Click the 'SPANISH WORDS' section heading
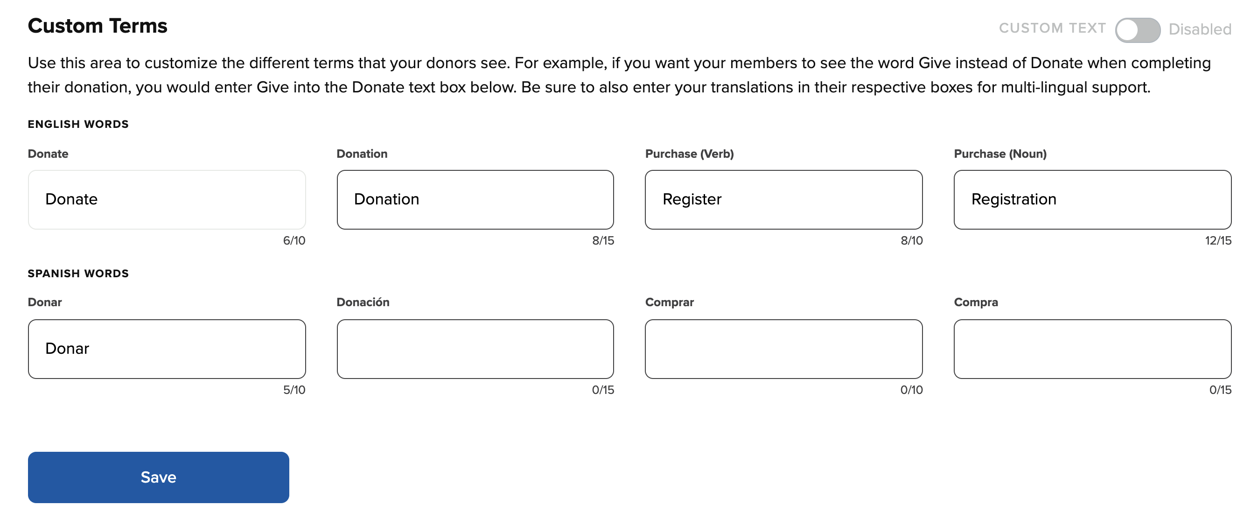This screenshot has width=1258, height=519. click(78, 274)
